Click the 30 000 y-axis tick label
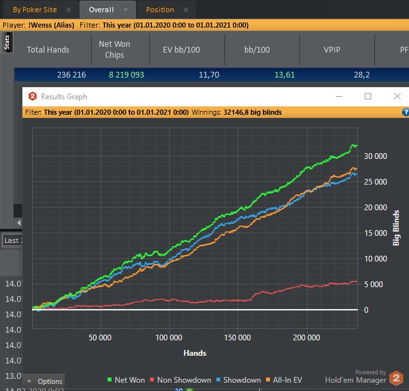Image resolution: width=409 pixels, height=391 pixels. tap(376, 156)
